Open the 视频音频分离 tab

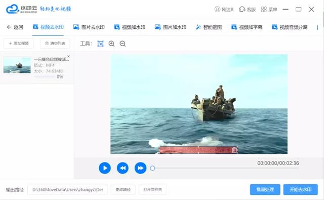(x=290, y=27)
